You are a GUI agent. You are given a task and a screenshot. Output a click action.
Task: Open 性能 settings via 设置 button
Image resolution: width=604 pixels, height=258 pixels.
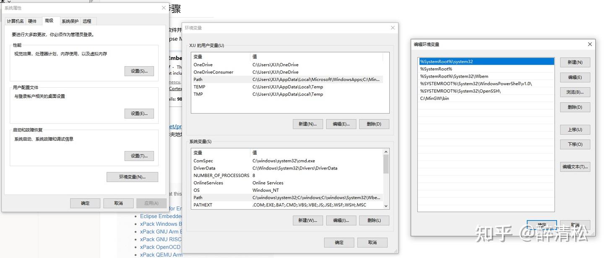click(x=139, y=71)
